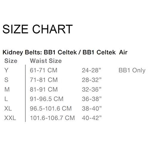Click size S row label

tap(6, 80)
